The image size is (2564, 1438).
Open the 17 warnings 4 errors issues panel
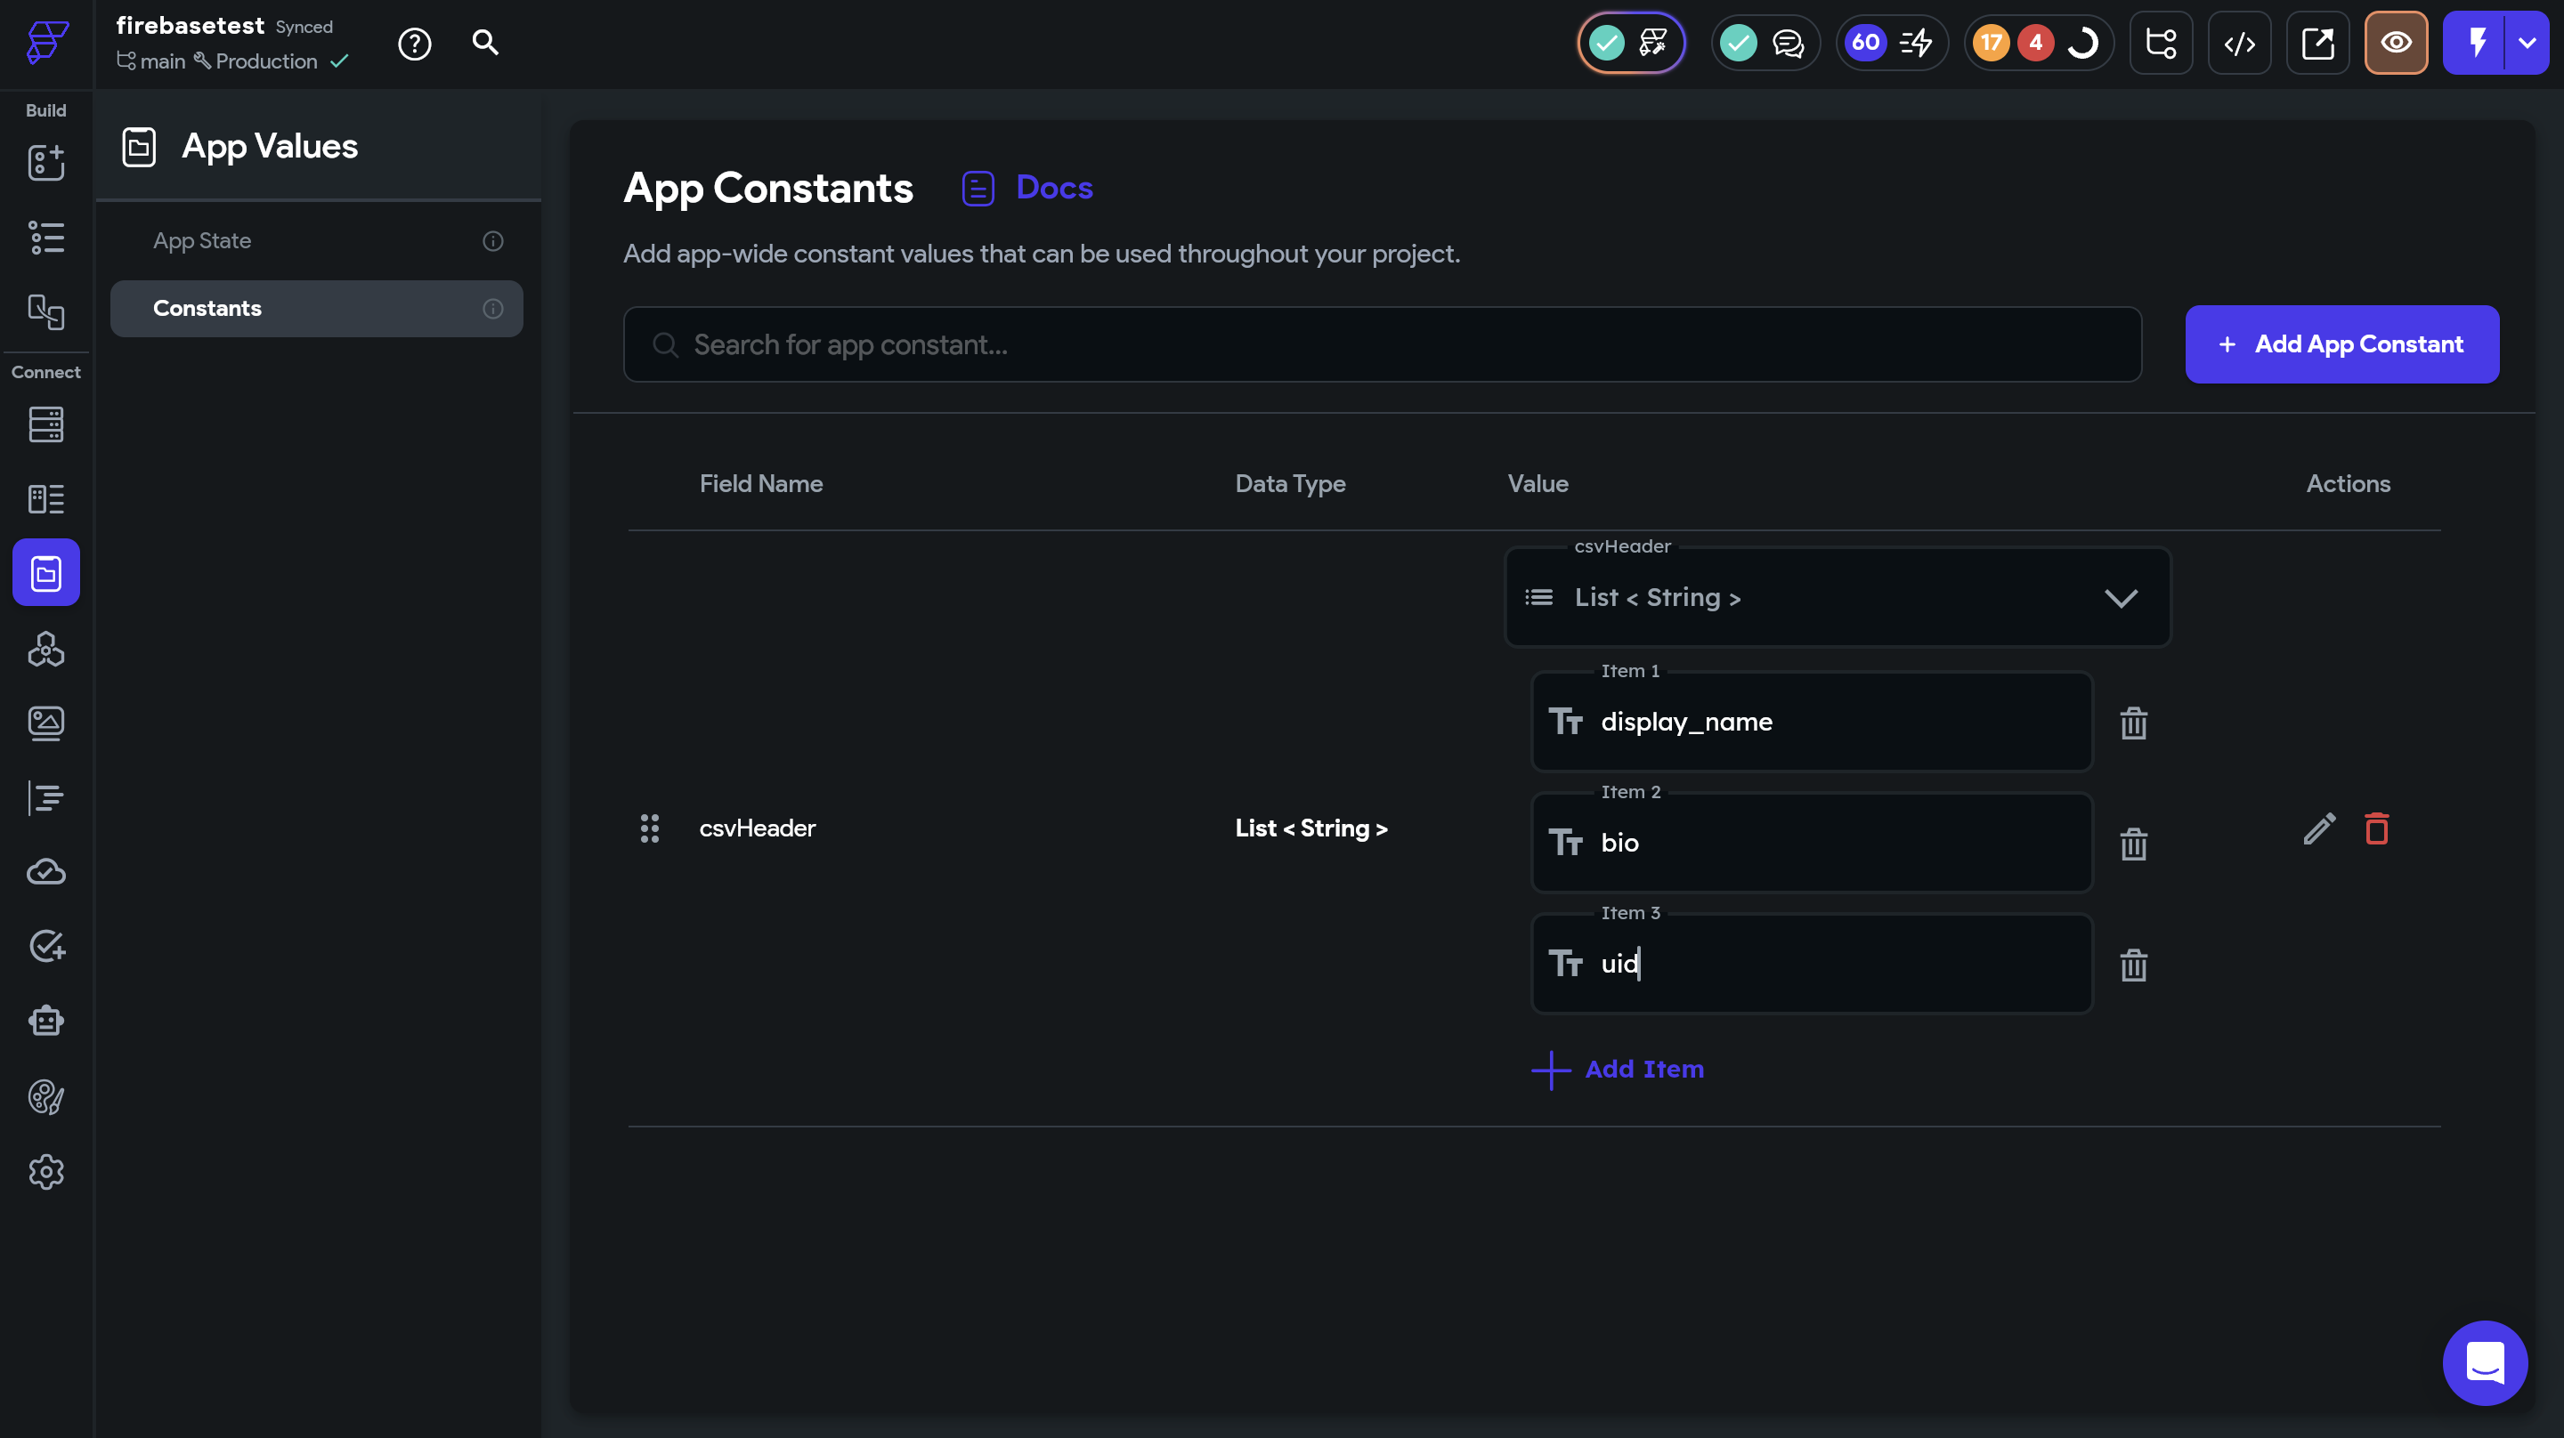click(2036, 43)
